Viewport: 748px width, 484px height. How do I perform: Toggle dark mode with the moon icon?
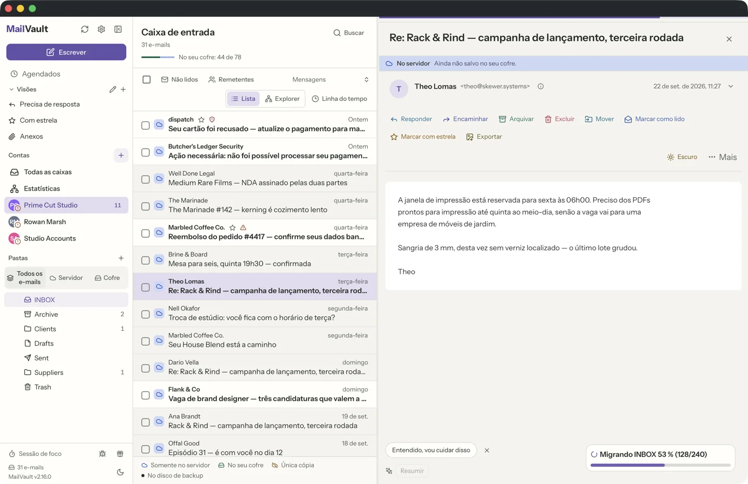[121, 472]
